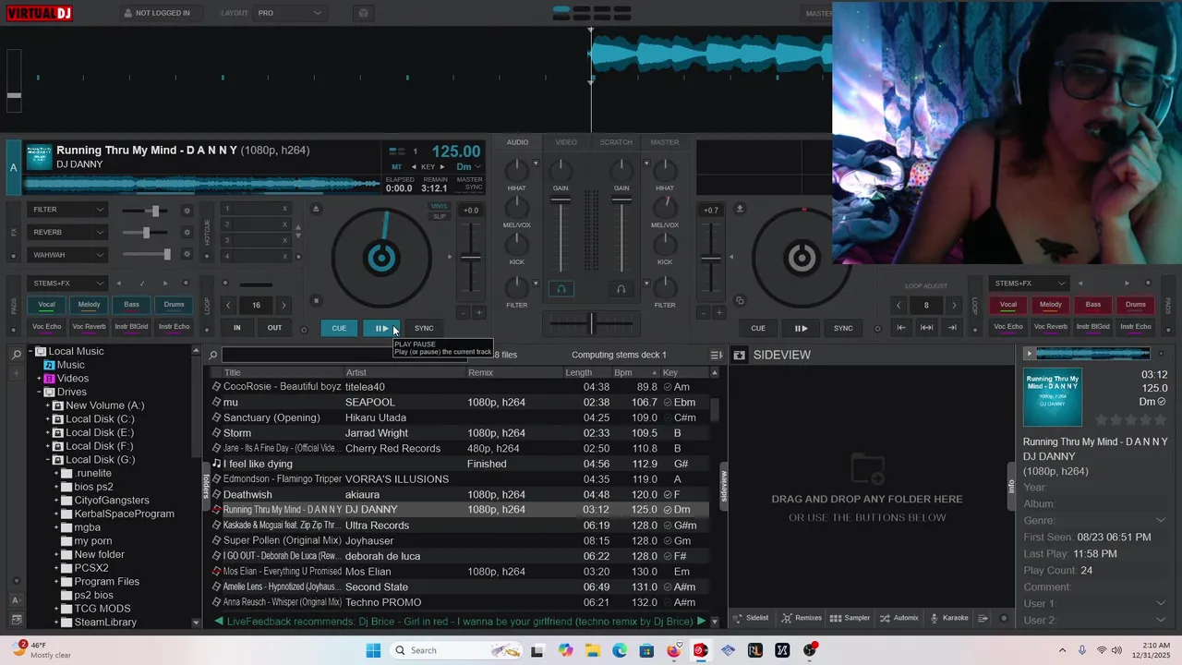
Task: Toggle the Vocal stem pad on deck A
Action: 46,304
